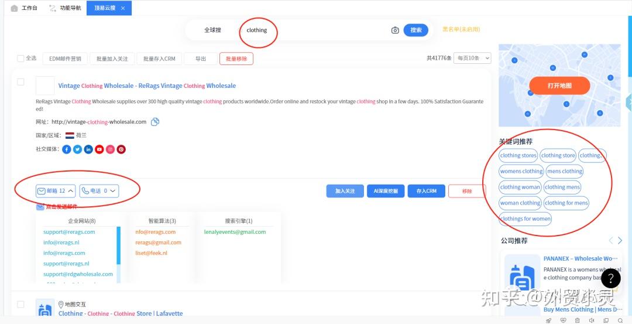The height and width of the screenshot is (324, 632).
Task: Open the 黑名单(未启用) blacklist link
Action: click(x=461, y=29)
